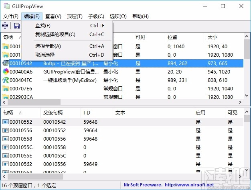Screen dimensions: 251x190
Task: Click the 8uftp - 已连接到 title cell
Action: (x=71, y=63)
